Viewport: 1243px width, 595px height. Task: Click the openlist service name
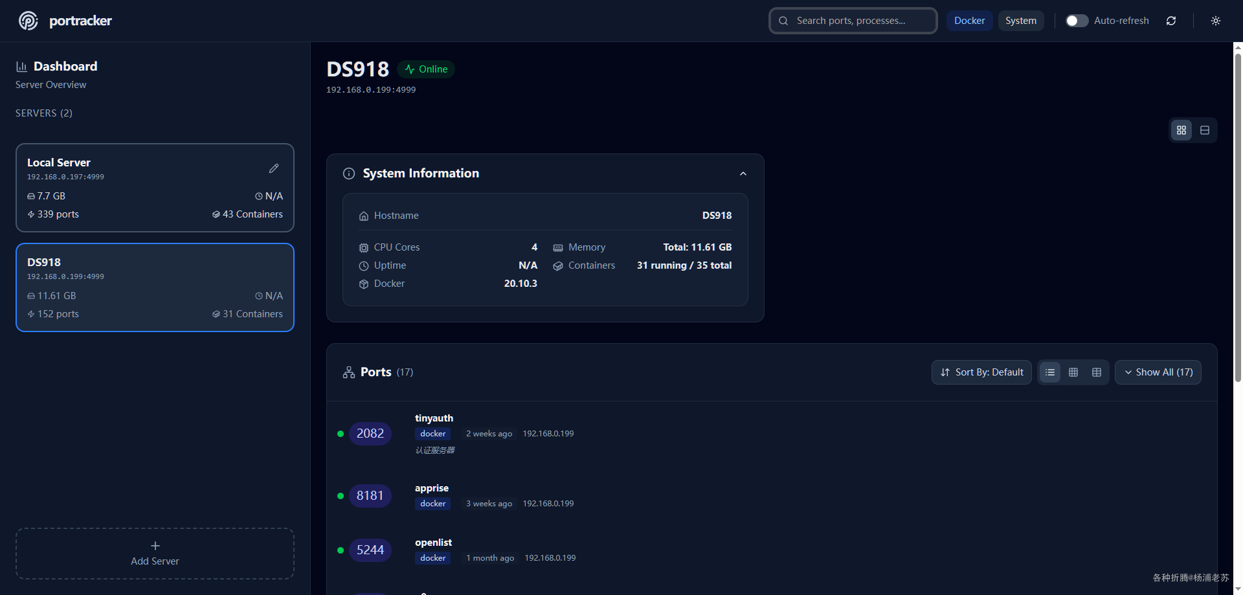pos(433,543)
